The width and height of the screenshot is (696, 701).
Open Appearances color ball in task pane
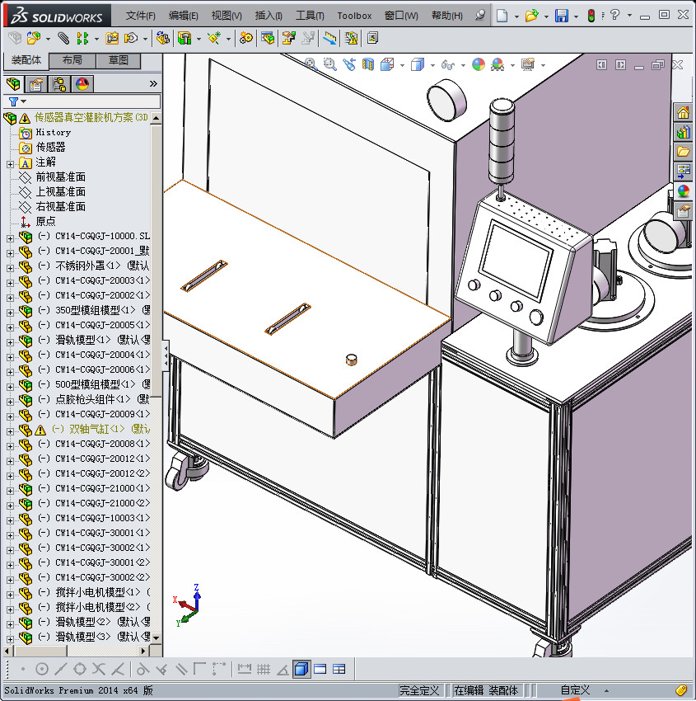683,191
